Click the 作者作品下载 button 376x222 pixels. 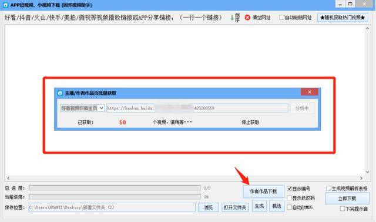tap(263, 192)
